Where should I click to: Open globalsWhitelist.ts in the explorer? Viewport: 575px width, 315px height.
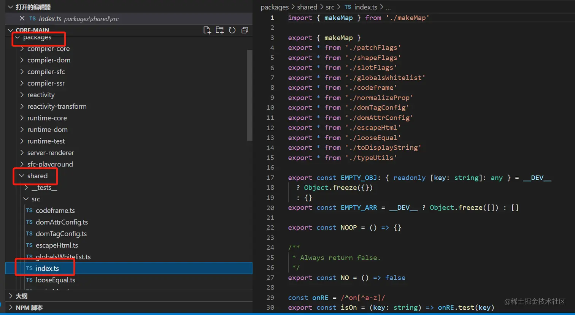click(63, 257)
